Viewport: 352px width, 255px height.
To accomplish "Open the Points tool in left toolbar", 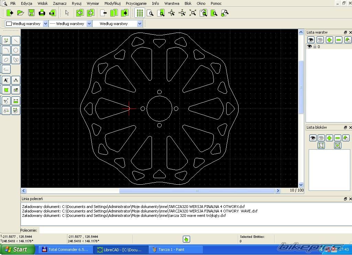I will (x=6, y=40).
